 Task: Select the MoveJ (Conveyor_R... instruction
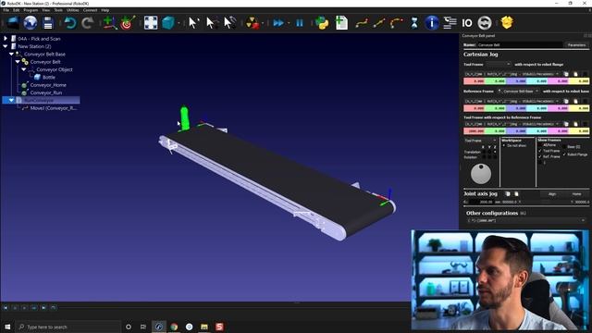[x=54, y=108]
